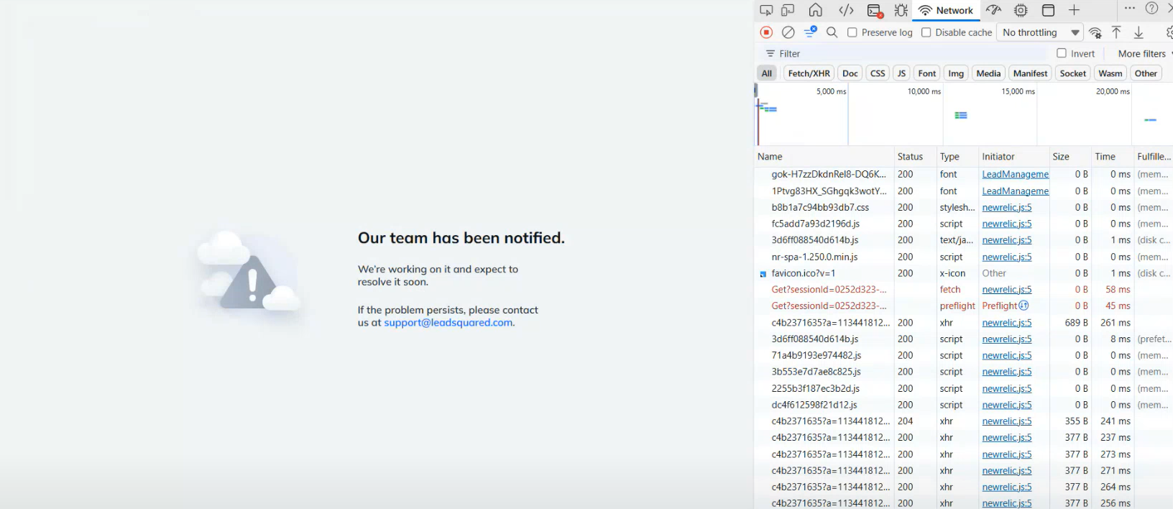Sort by the Status column header
The height and width of the screenshot is (509, 1173).
tap(914, 157)
